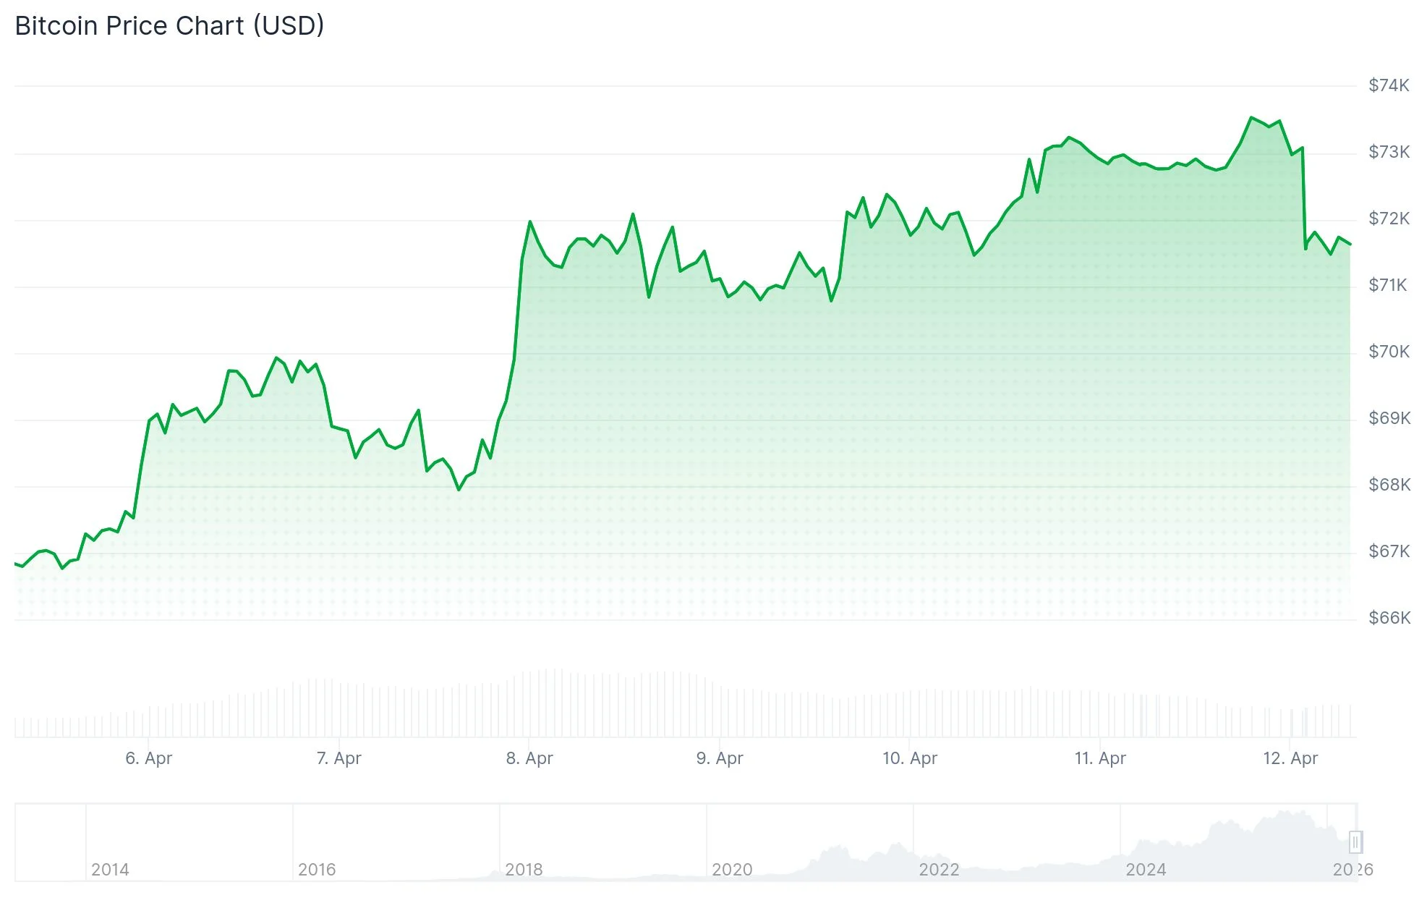
Task: Click the 11. Apr axis label
Action: [1100, 758]
